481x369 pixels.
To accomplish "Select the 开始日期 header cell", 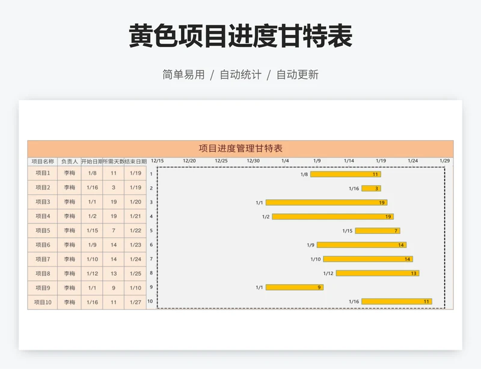I will click(92, 161).
